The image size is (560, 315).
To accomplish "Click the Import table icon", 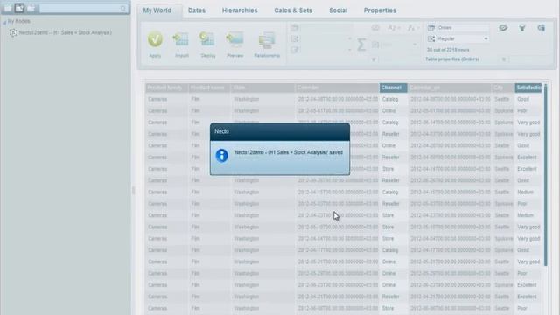I will click(181, 39).
